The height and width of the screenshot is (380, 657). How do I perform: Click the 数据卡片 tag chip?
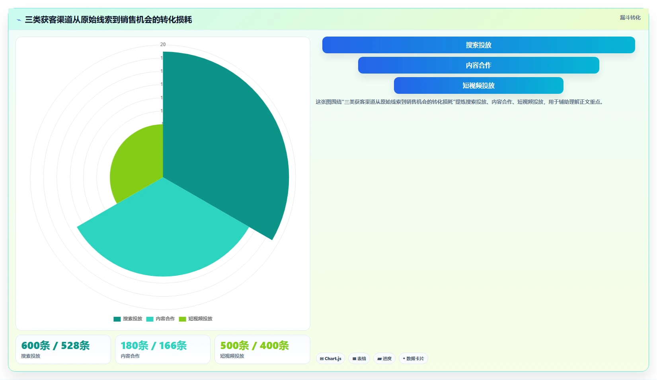pos(413,359)
